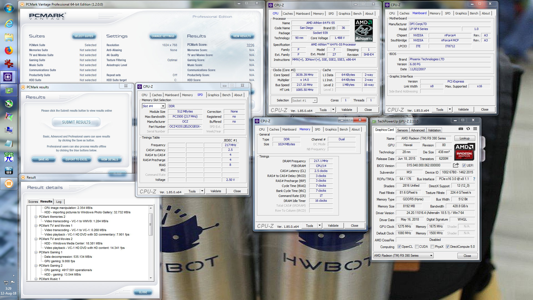
Task: Click the Submit Results button
Action: point(76,122)
